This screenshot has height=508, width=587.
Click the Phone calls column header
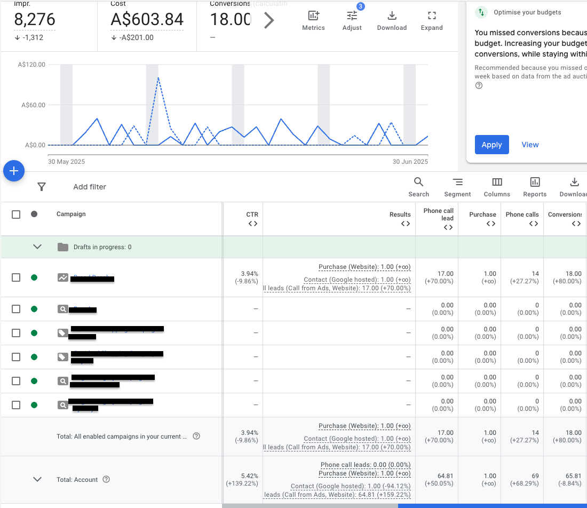(522, 215)
